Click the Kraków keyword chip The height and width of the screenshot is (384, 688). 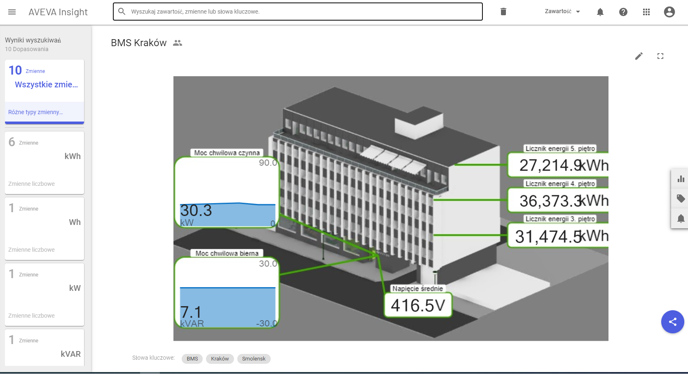[220, 359]
